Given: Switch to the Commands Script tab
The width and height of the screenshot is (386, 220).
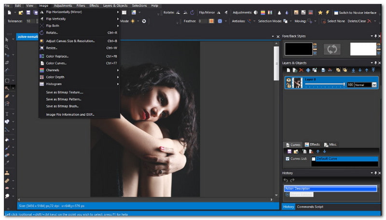Looking at the screenshot, I should tap(310, 206).
